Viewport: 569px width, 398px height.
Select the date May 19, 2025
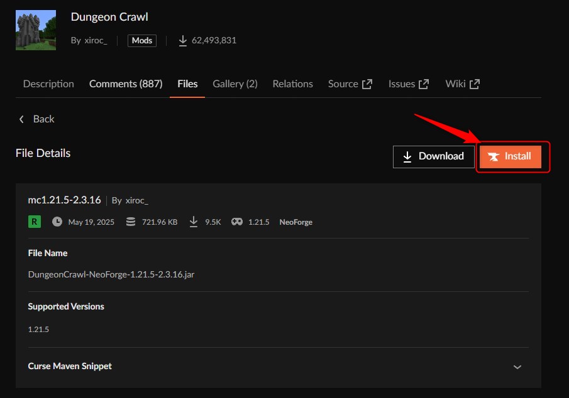click(91, 222)
